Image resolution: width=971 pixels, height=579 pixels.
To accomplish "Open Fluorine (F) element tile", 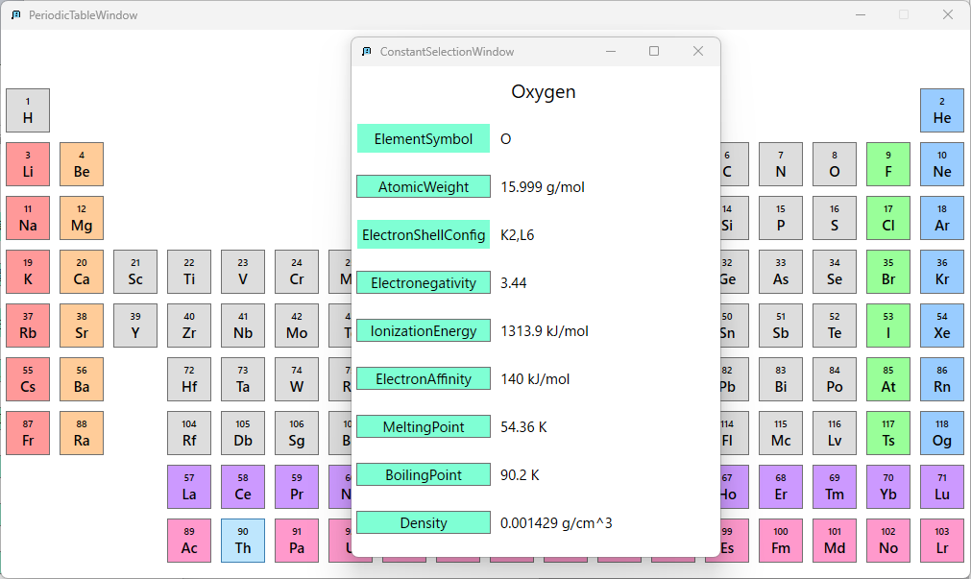I will point(888,164).
